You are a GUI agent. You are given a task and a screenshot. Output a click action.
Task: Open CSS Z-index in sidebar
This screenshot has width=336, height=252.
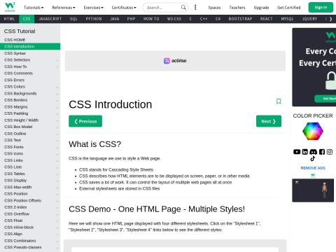30,207
